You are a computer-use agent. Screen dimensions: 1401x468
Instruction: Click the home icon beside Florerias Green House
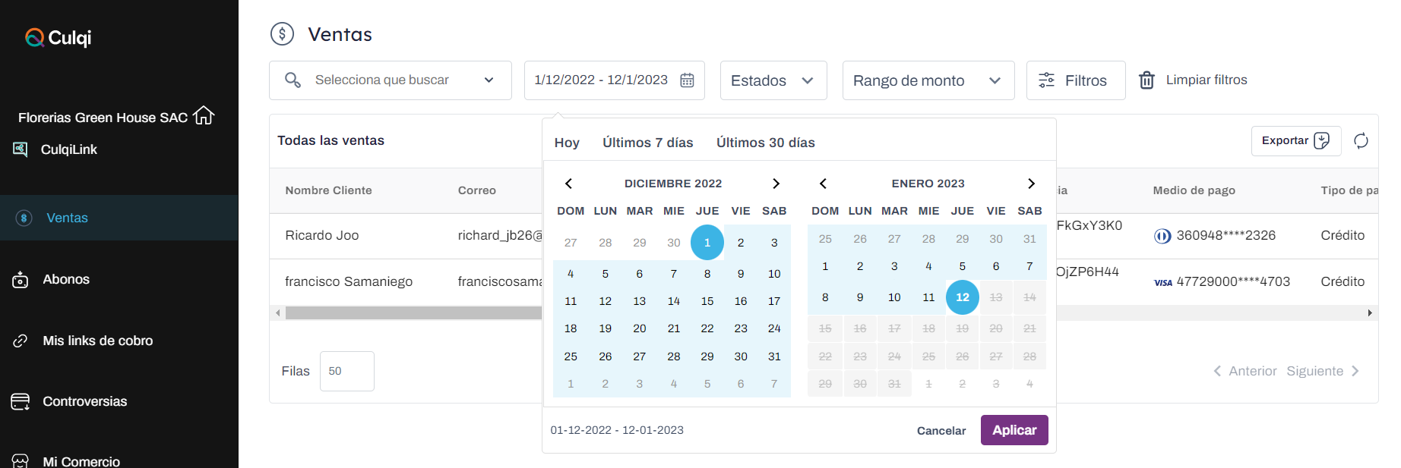(204, 116)
